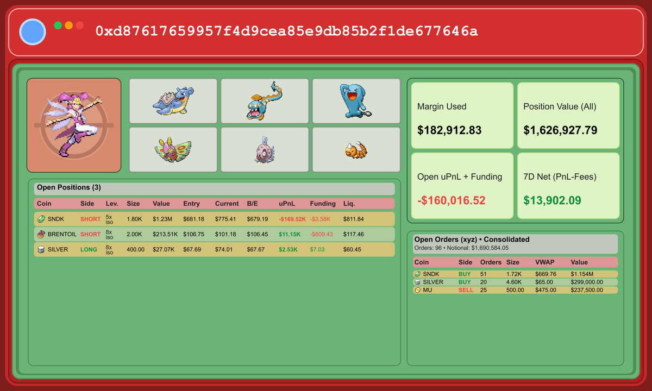Click the blue circle avatar icon
Screen dimensions: 652x391
pos(33,31)
